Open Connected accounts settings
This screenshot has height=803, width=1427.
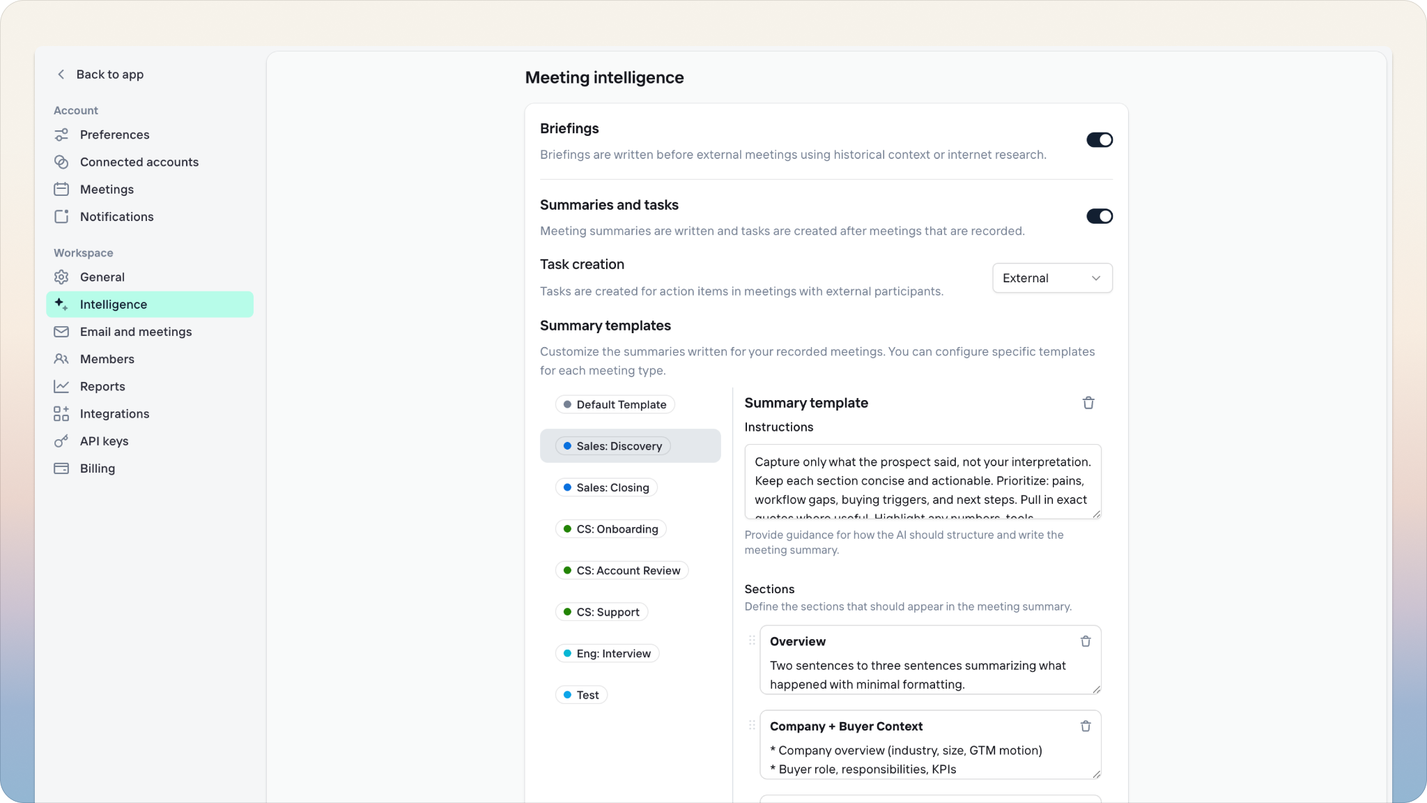[x=150, y=162]
